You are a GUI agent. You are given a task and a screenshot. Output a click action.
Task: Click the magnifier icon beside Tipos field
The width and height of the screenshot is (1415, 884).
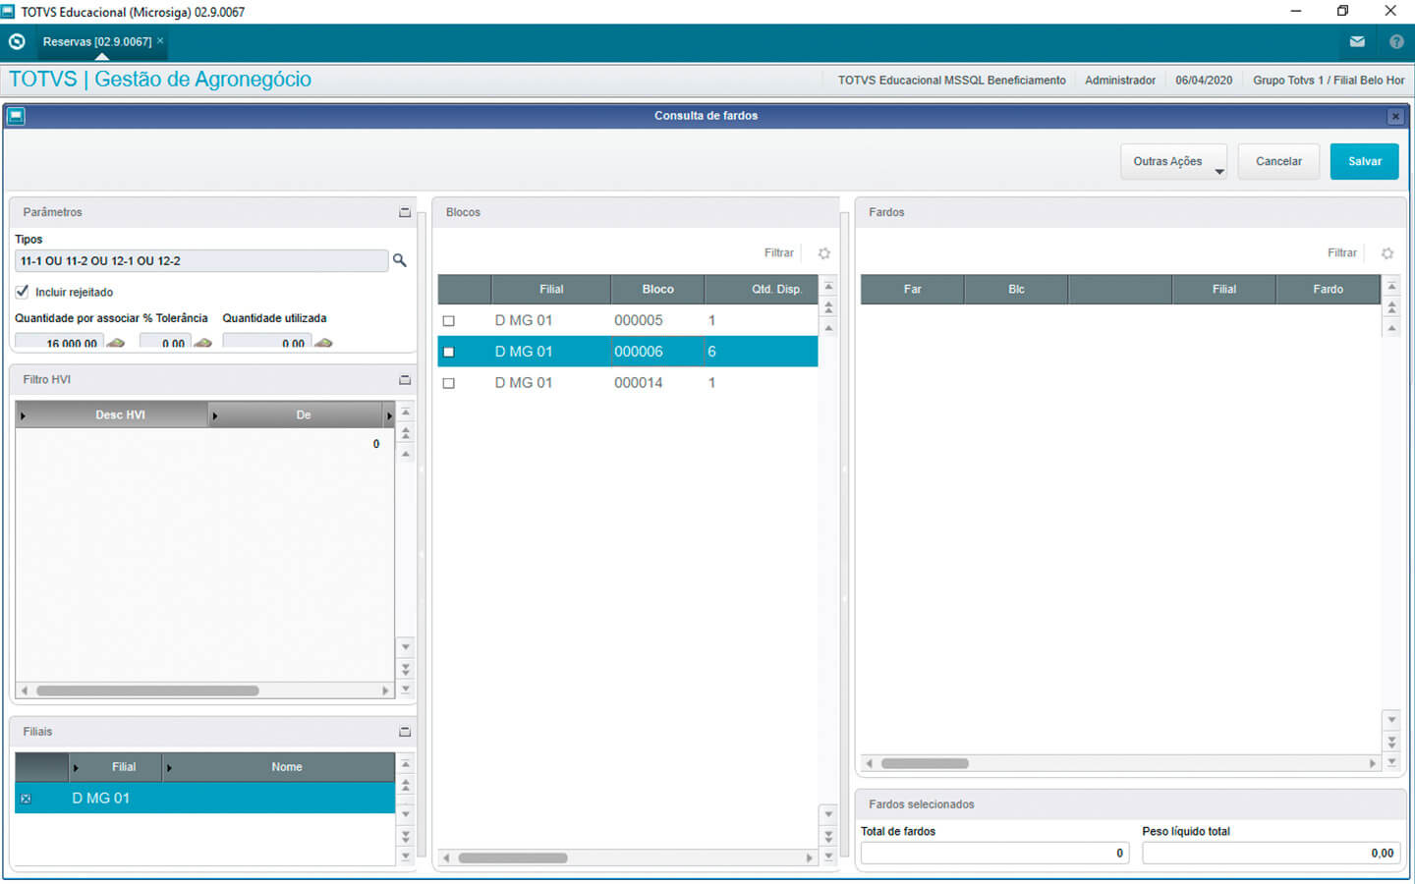tap(399, 260)
